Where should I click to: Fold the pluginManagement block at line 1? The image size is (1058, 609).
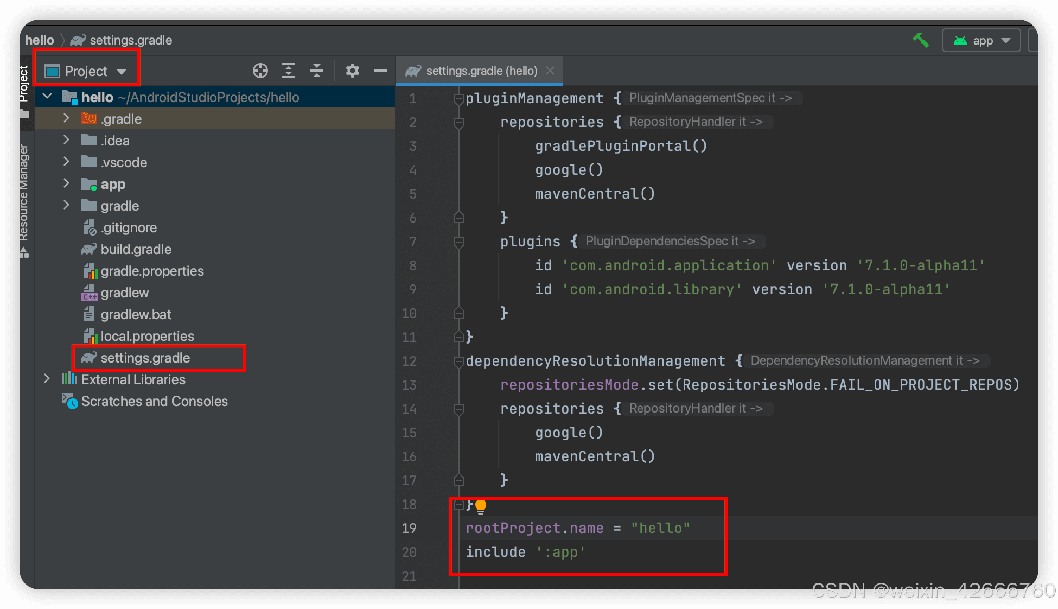[x=458, y=98]
